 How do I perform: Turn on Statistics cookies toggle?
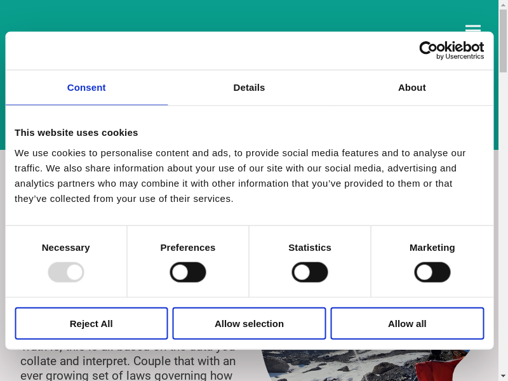click(310, 272)
